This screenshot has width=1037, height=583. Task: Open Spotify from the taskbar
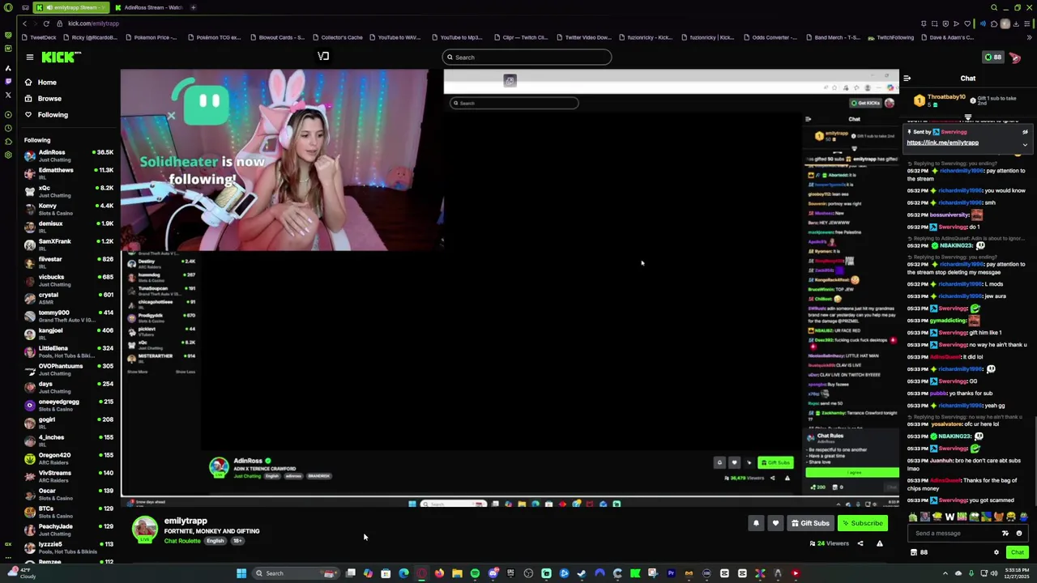[475, 573]
